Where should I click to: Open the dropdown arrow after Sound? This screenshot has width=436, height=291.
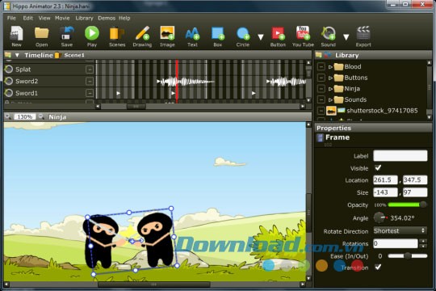point(346,37)
